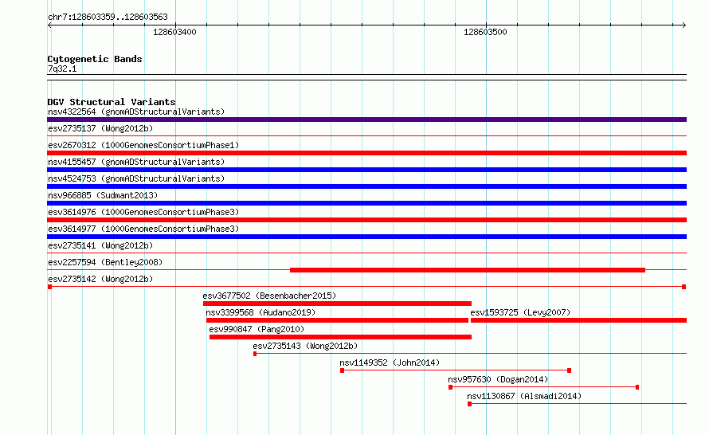Click the left end marker of nsv1149352
709x435 pixels.
(343, 370)
